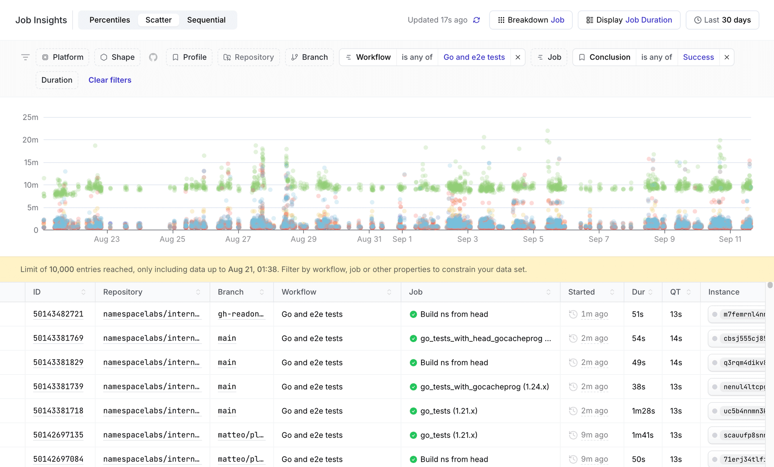Remove the Workflow filter with X

click(518, 57)
